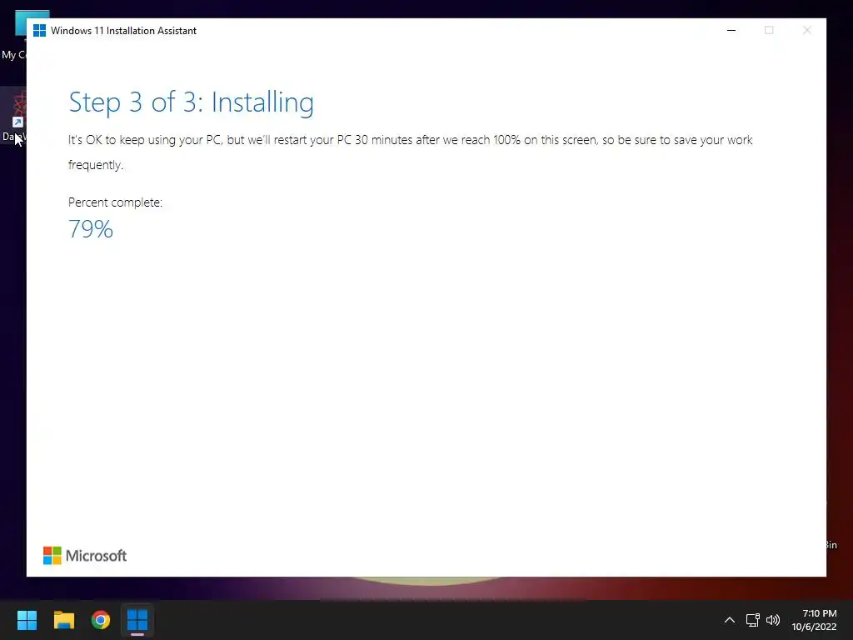853x640 pixels.
Task: Open the clock showing 7:10 PM
Action: [x=820, y=613]
